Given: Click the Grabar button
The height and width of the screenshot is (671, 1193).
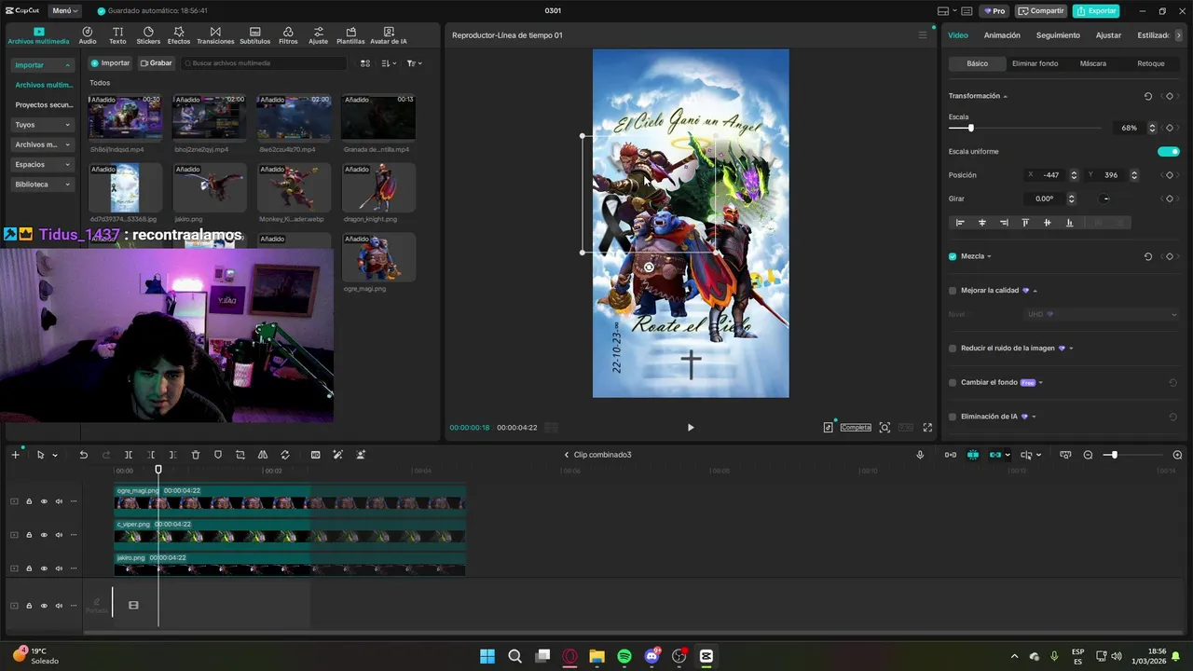Looking at the screenshot, I should point(157,63).
